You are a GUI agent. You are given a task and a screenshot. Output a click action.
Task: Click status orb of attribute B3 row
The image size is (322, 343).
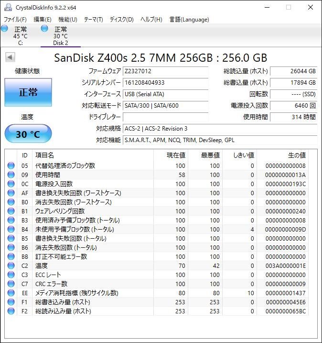(x=11, y=220)
